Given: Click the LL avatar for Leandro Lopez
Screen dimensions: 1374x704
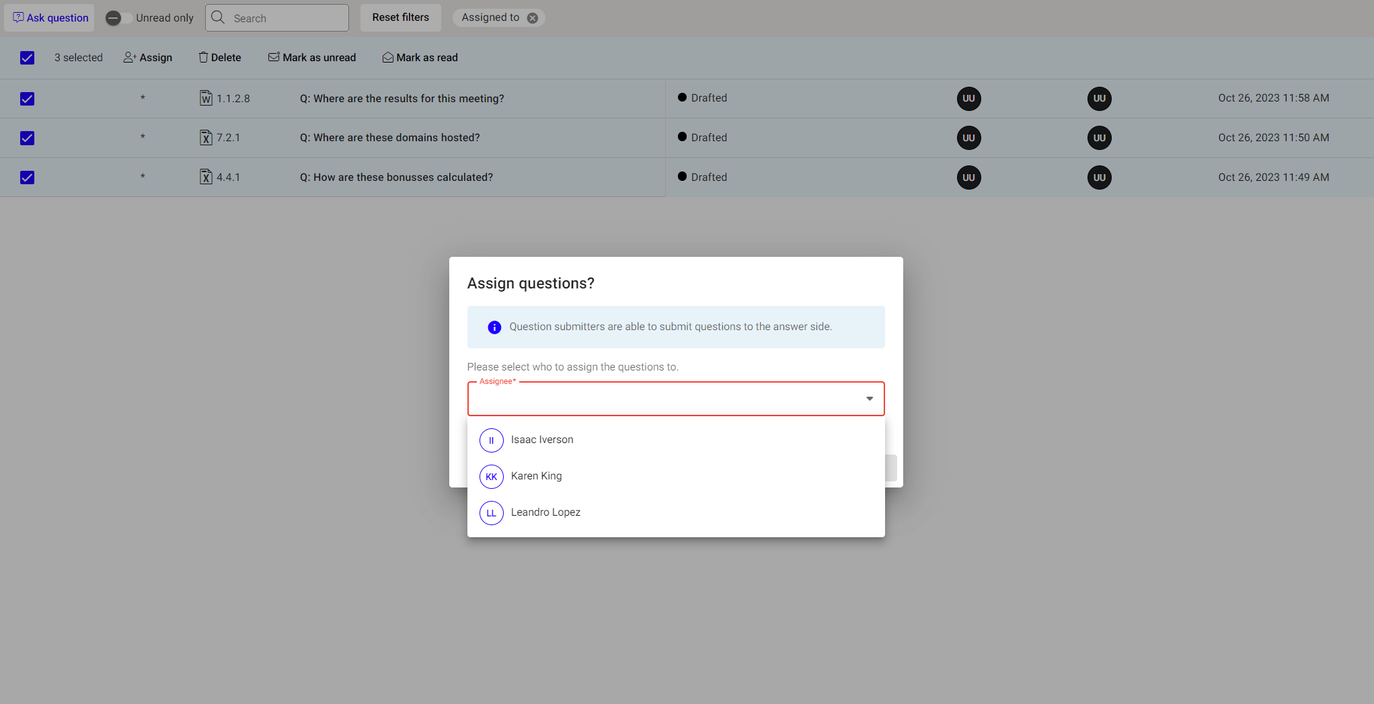Looking at the screenshot, I should [492, 513].
